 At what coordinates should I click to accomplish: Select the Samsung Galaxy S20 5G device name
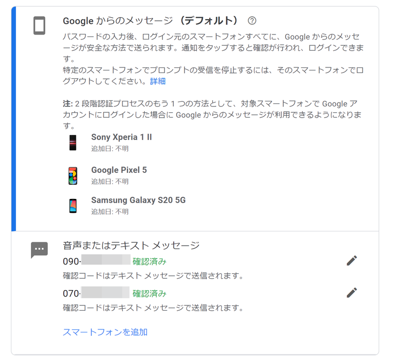(x=138, y=200)
